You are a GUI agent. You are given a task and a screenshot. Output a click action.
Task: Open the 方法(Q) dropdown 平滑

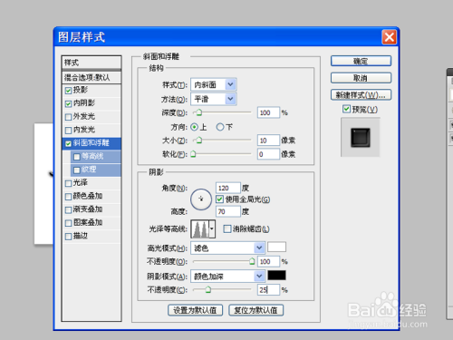tap(214, 99)
